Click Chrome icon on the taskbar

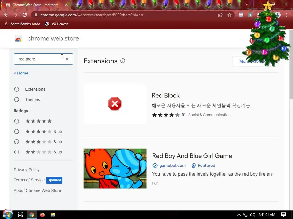coord(32,215)
